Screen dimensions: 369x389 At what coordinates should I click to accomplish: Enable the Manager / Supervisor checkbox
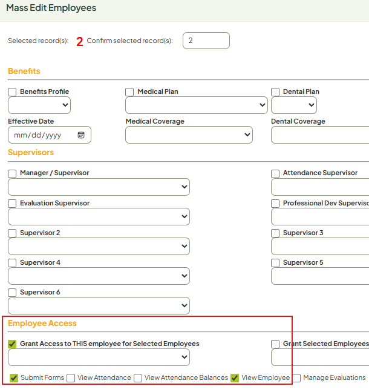click(x=12, y=173)
